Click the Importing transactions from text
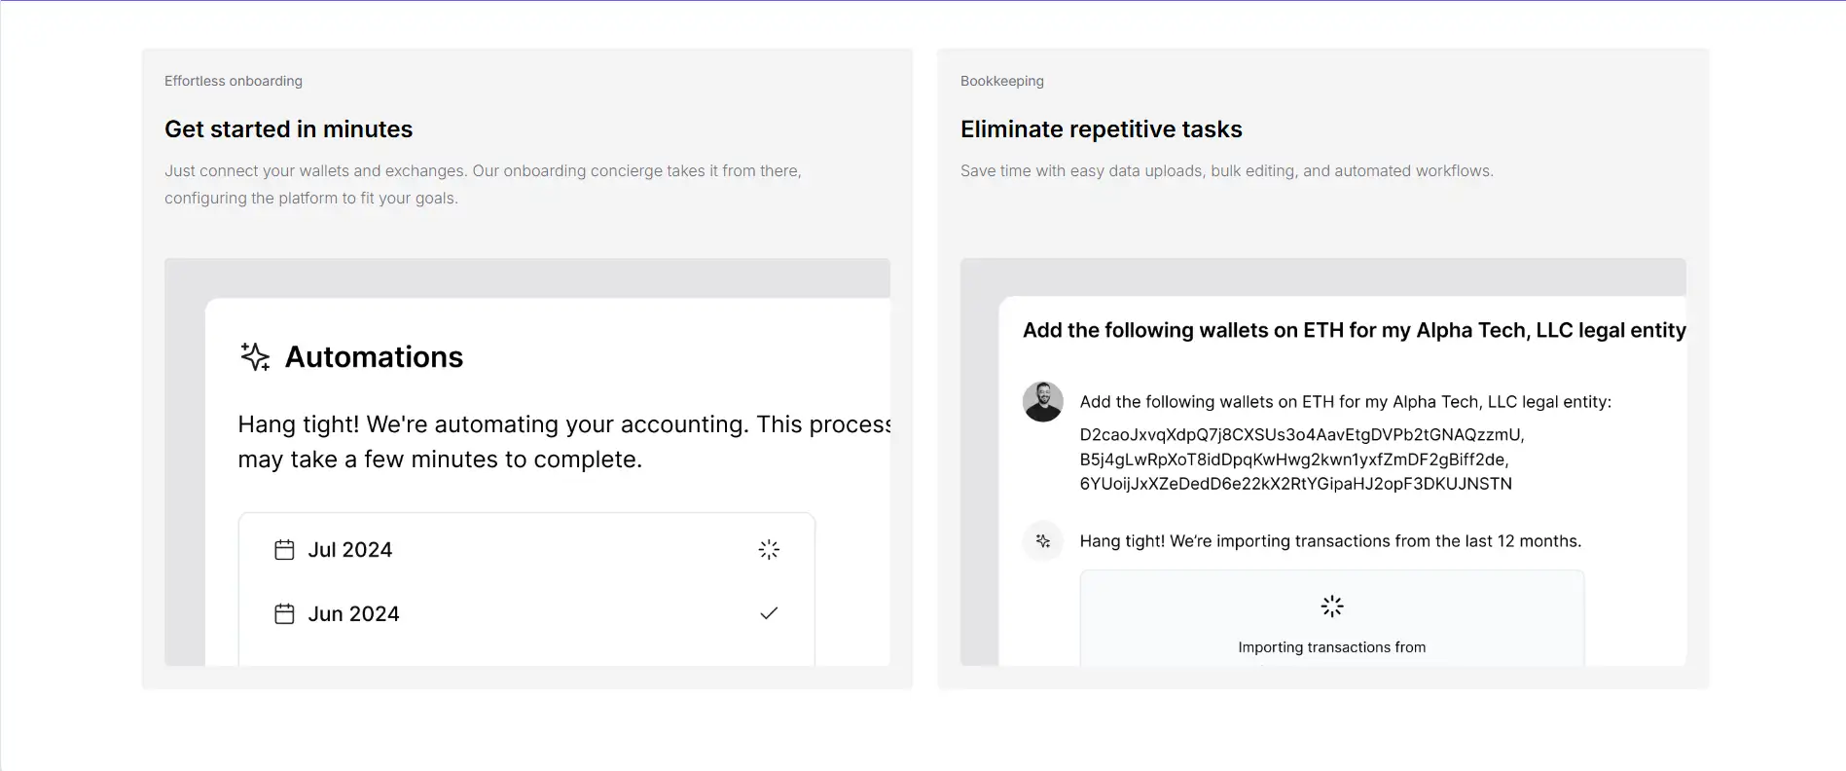Screen dimensions: 1846x771 (x=1331, y=647)
